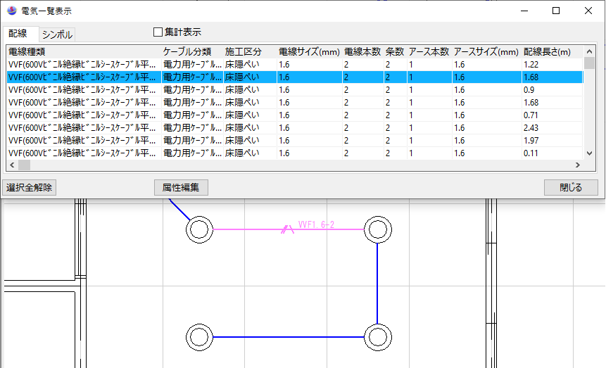Screen dimensions: 606x368
Task: Select the row with wire length 0.9
Action: click(282, 90)
